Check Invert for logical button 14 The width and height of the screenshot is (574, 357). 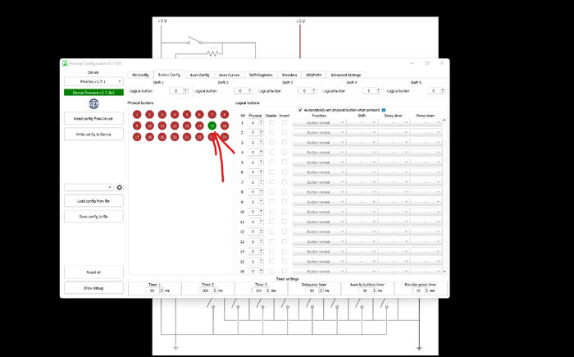(x=285, y=251)
